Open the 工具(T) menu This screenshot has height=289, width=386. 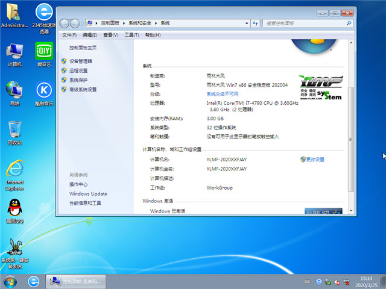click(x=131, y=35)
